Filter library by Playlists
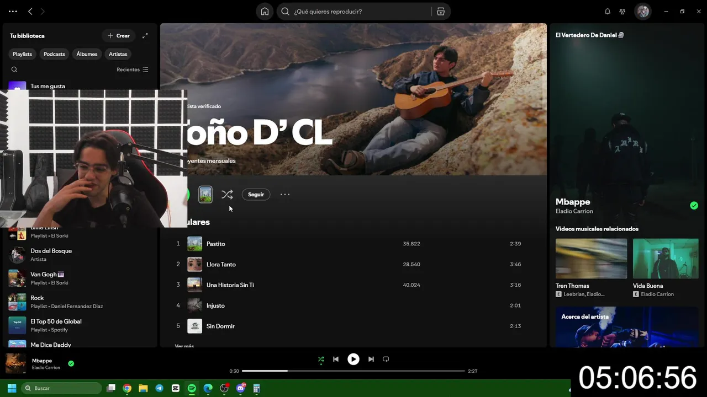The width and height of the screenshot is (707, 397). 23,54
